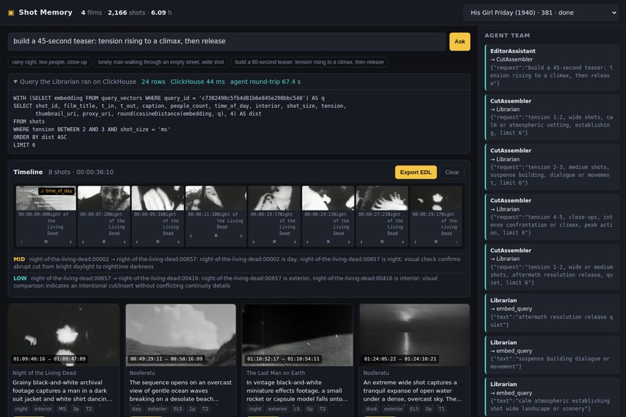The width and height of the screenshot is (626, 417).
Task: Open the film selector dropdown His Girl Friday
Action: coord(541,12)
